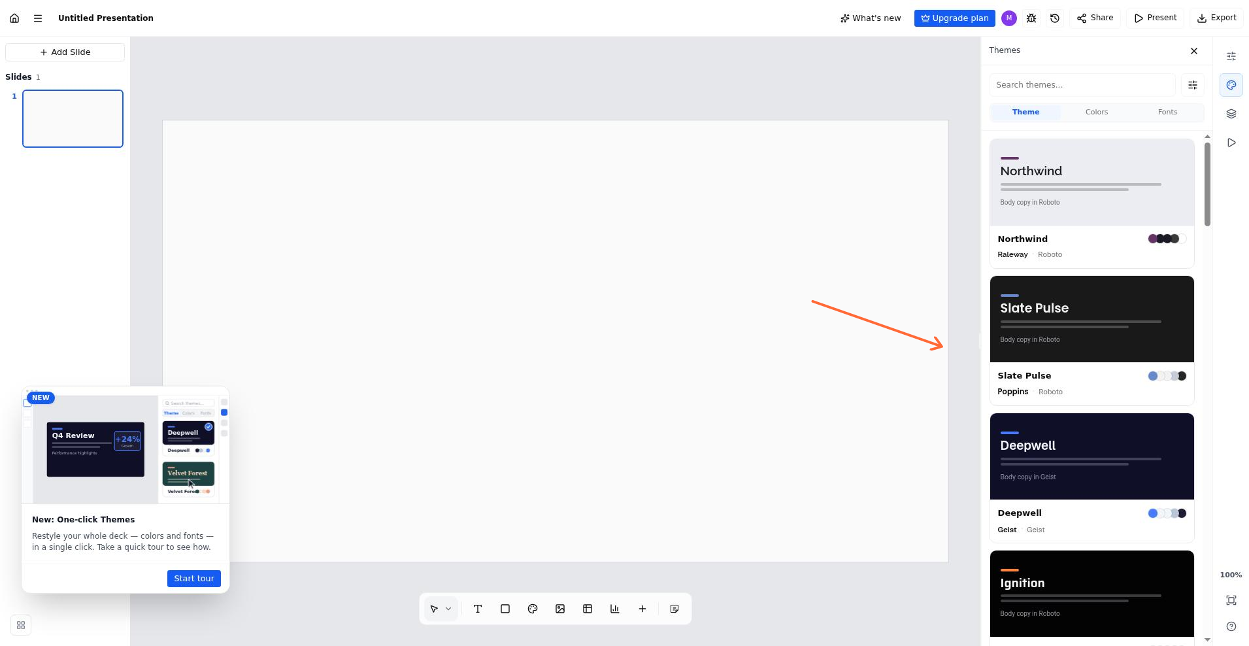1249x646 pixels.
Task: Close the Themes panel
Action: (1194, 51)
